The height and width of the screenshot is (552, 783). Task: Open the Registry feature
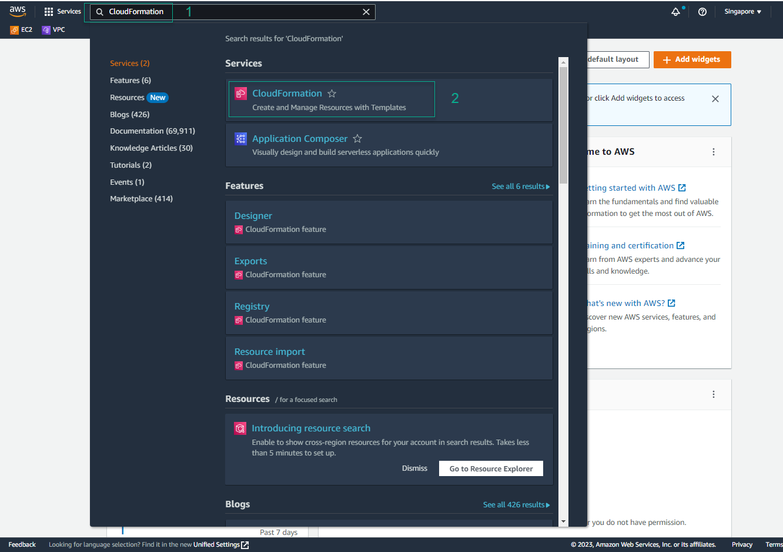(x=252, y=307)
